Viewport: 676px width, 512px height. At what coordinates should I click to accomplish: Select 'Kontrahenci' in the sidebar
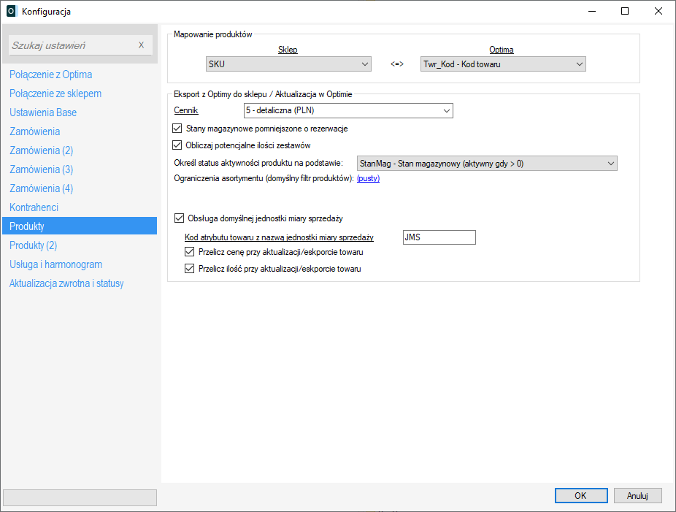point(34,207)
